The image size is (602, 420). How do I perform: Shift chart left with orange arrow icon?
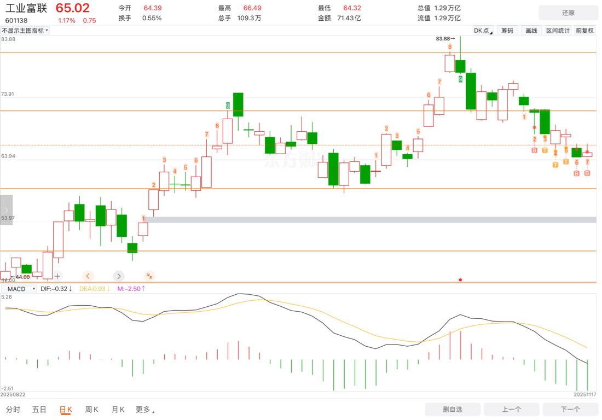click(x=88, y=276)
